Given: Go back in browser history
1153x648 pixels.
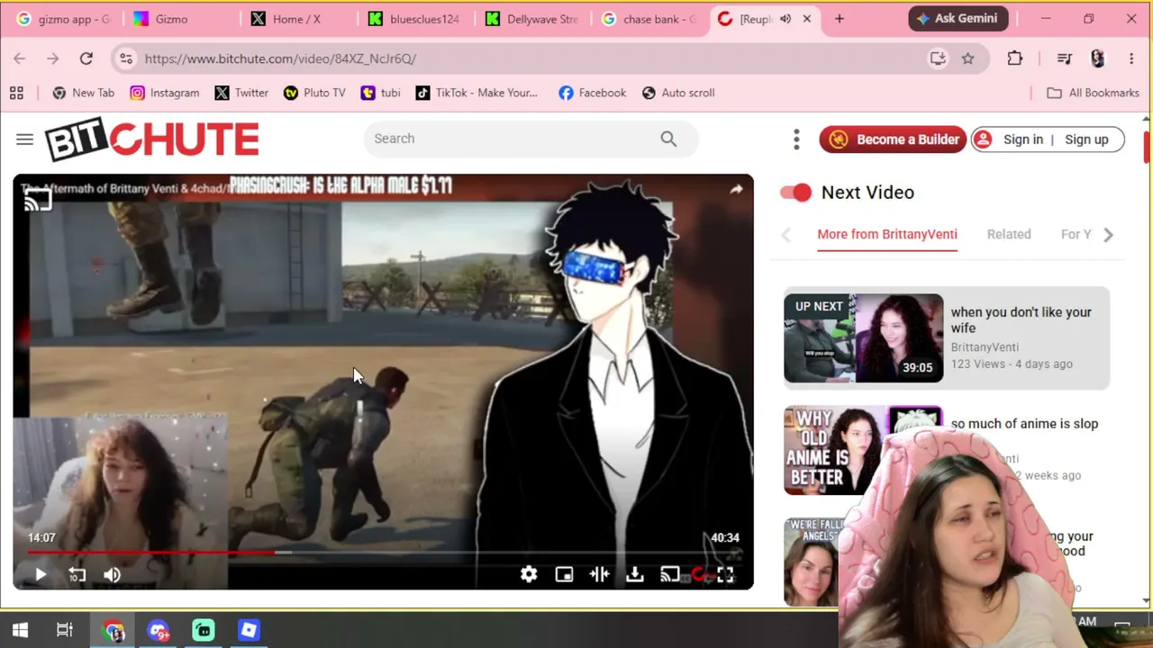Looking at the screenshot, I should [20, 58].
